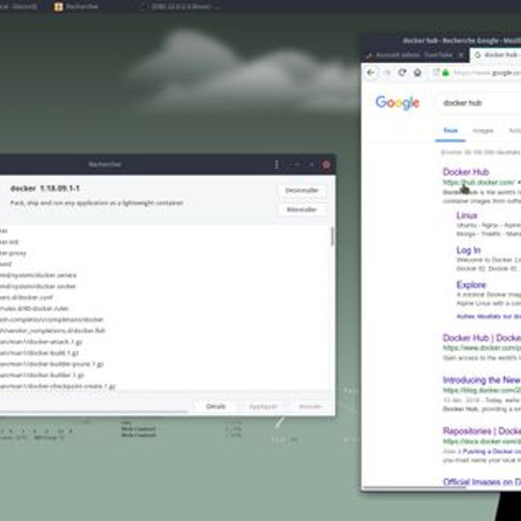The width and height of the screenshot is (521, 521).
Task: Click the browser forward arrow
Action: pos(387,73)
